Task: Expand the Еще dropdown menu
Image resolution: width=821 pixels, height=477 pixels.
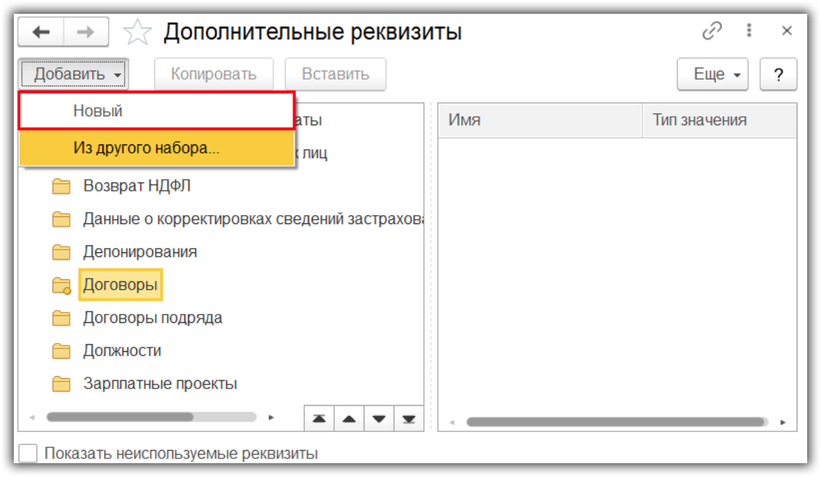Action: [712, 74]
